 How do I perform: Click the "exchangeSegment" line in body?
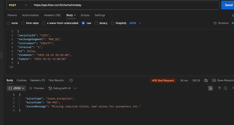click(40, 39)
